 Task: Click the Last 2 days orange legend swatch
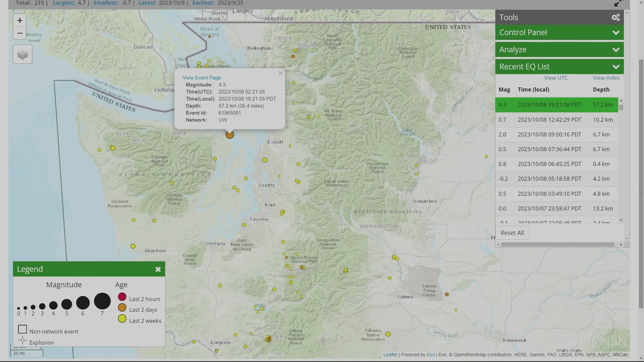122,308
